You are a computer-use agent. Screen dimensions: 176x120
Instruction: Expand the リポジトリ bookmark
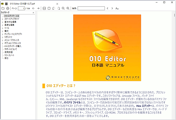tap(2, 37)
